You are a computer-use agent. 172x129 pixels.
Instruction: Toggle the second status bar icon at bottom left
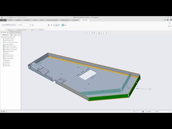pyautogui.click(x=4, y=111)
